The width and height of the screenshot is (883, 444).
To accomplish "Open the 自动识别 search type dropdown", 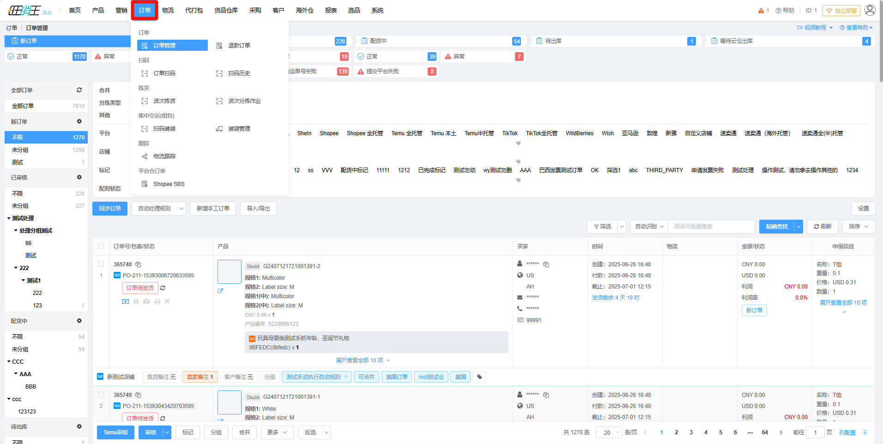I will coord(649,227).
